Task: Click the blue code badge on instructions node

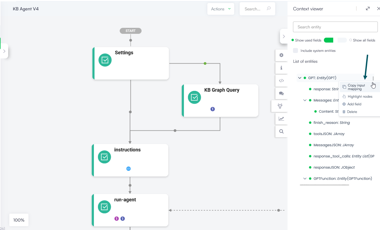Action: (128, 169)
